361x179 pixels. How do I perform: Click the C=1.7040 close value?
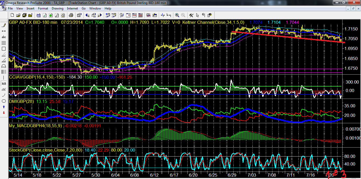tap(95, 22)
